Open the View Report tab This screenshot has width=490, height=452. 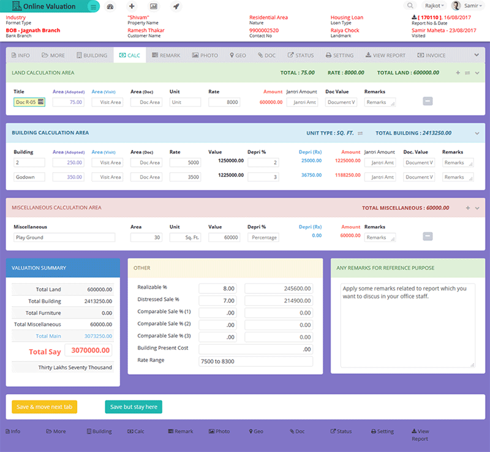coord(385,55)
